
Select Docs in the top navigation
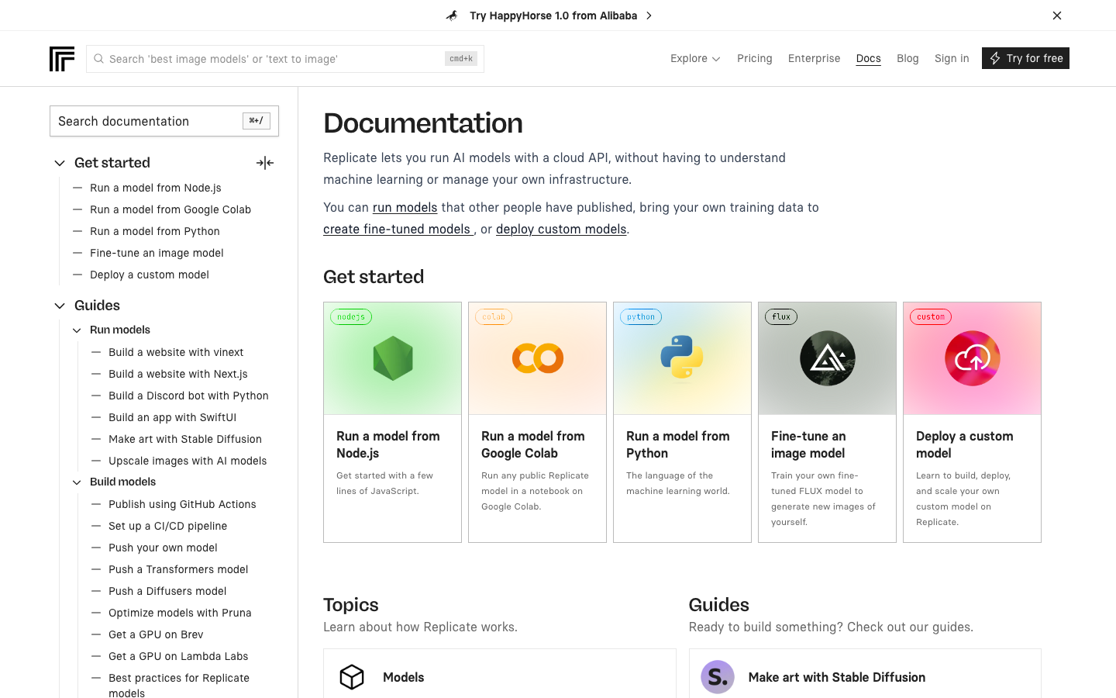click(x=869, y=58)
